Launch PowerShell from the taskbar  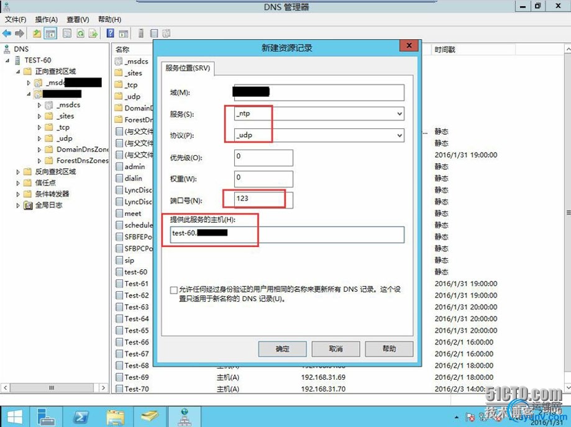(81, 417)
